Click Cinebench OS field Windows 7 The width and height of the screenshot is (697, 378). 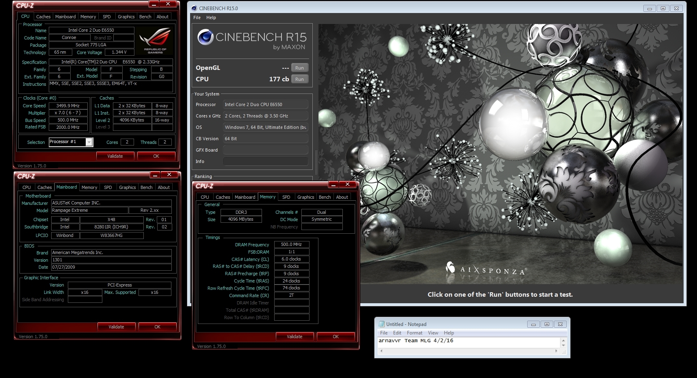[266, 127]
